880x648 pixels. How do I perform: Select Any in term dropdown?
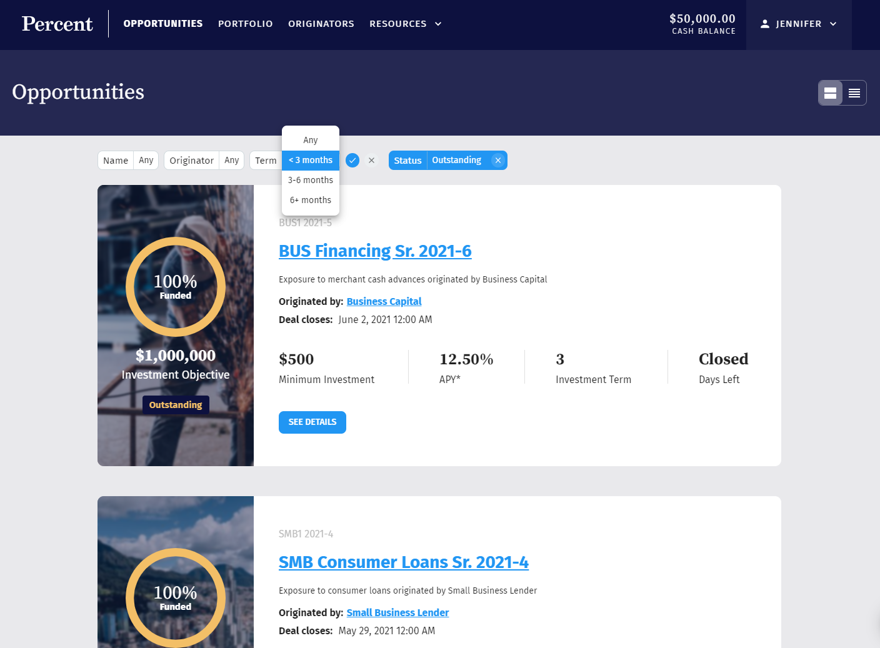(311, 140)
